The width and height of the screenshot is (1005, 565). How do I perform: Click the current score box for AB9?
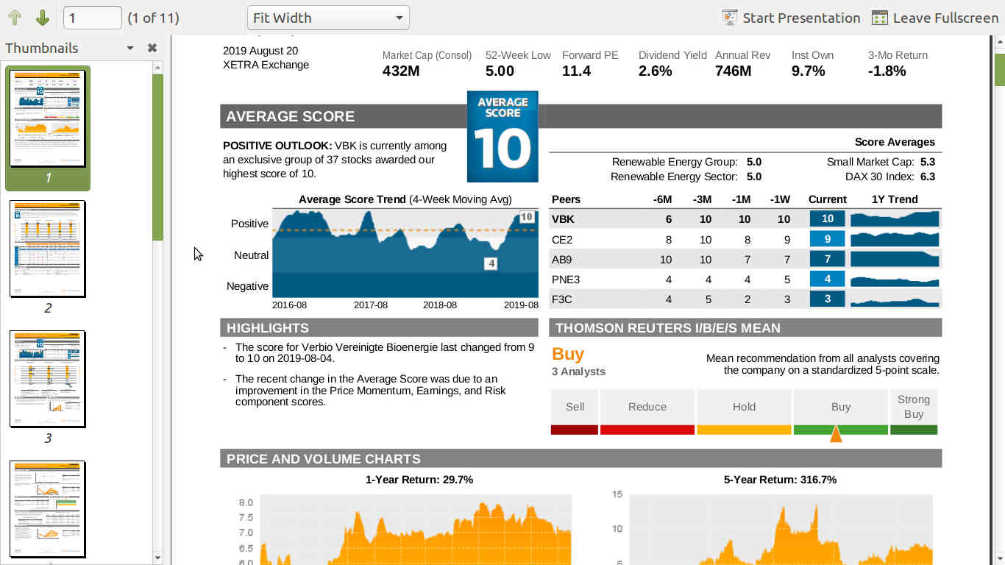[x=828, y=259]
